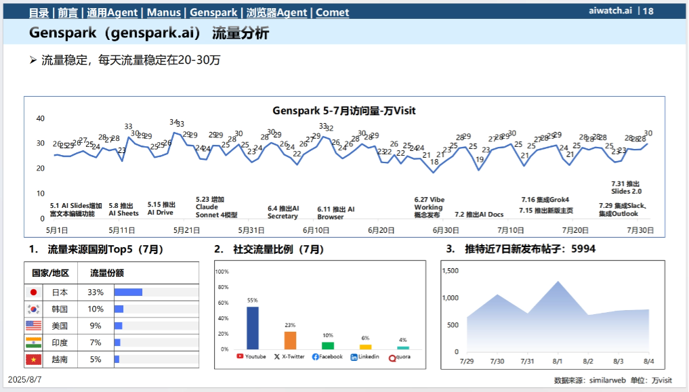Screen dimensions: 689x392
Task: Jump to the Comet section link
Action: pyautogui.click(x=332, y=12)
